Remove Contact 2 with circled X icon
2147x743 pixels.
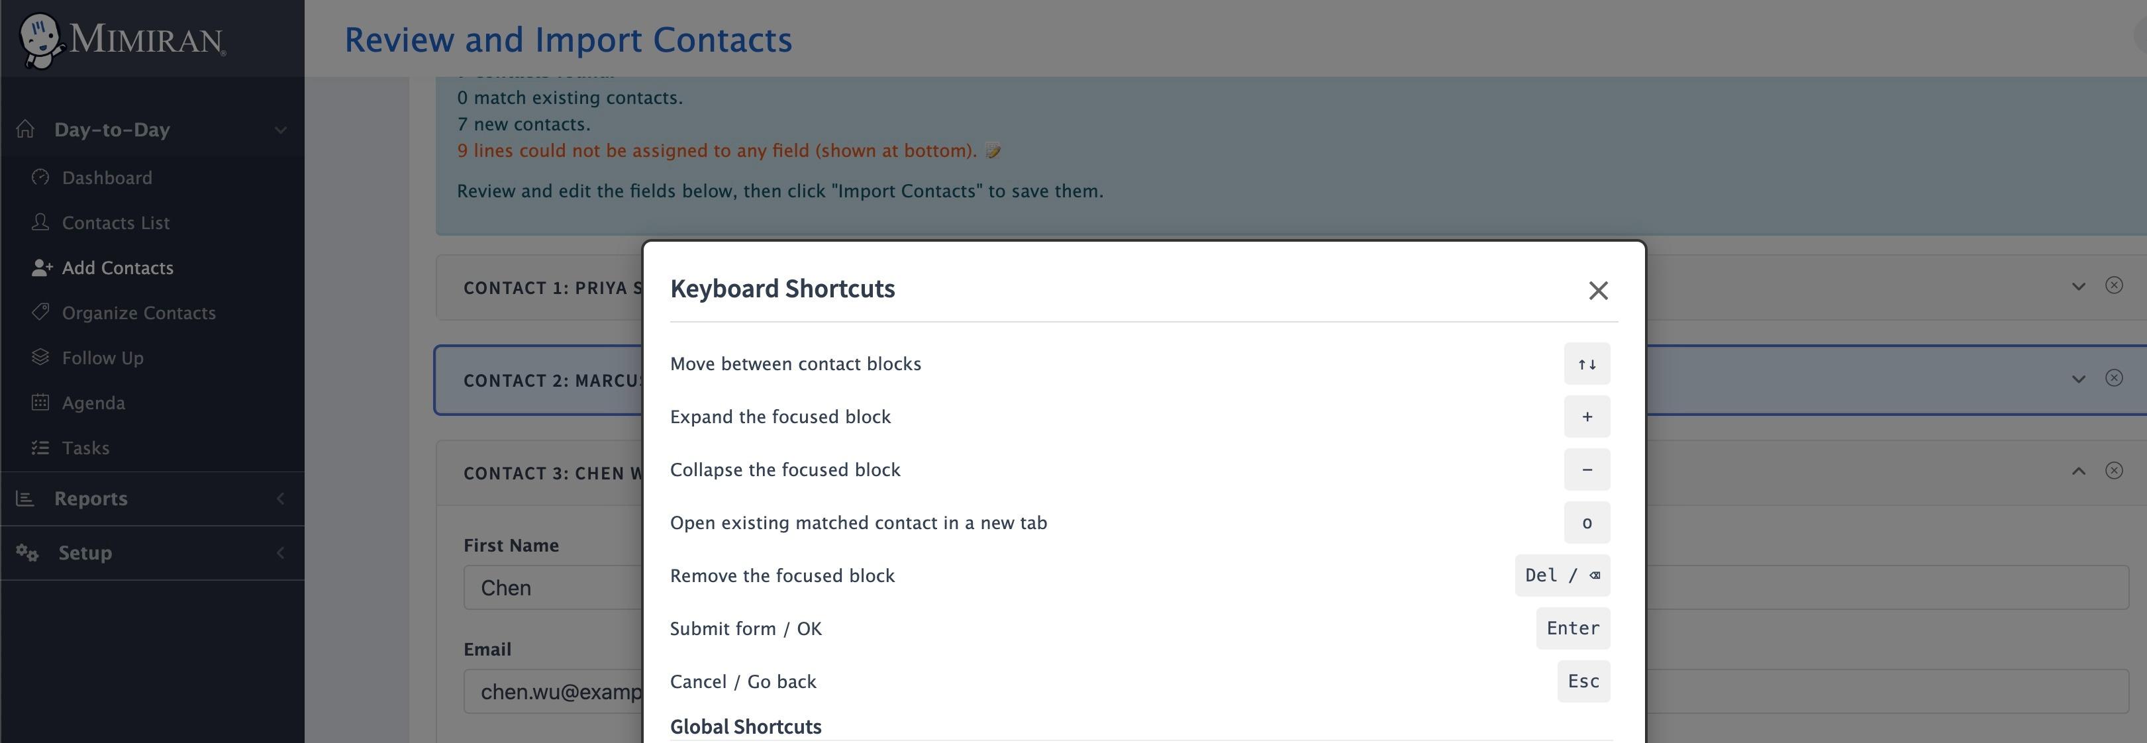(x=2114, y=377)
